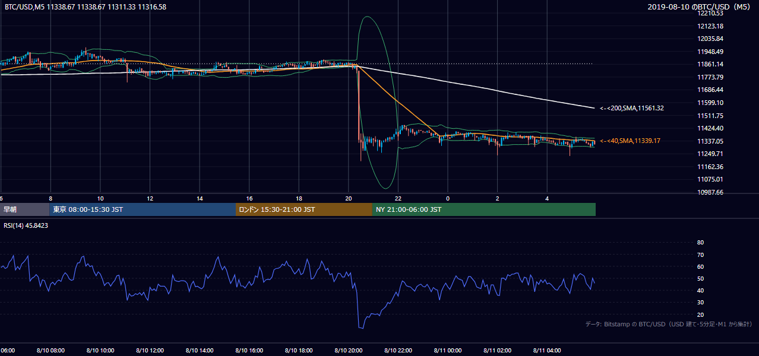Click price axis label 11424.40
The width and height of the screenshot is (759, 356).
point(710,128)
